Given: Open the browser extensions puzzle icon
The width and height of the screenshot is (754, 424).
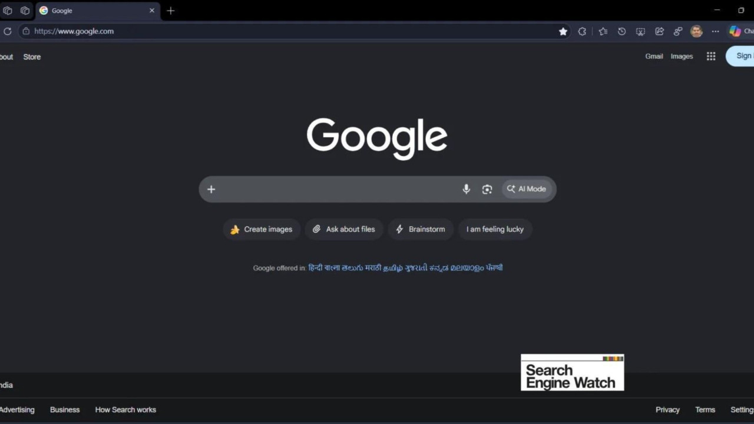Looking at the screenshot, I should [582, 32].
